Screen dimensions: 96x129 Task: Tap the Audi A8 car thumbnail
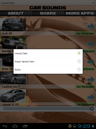(x=13, y=25)
